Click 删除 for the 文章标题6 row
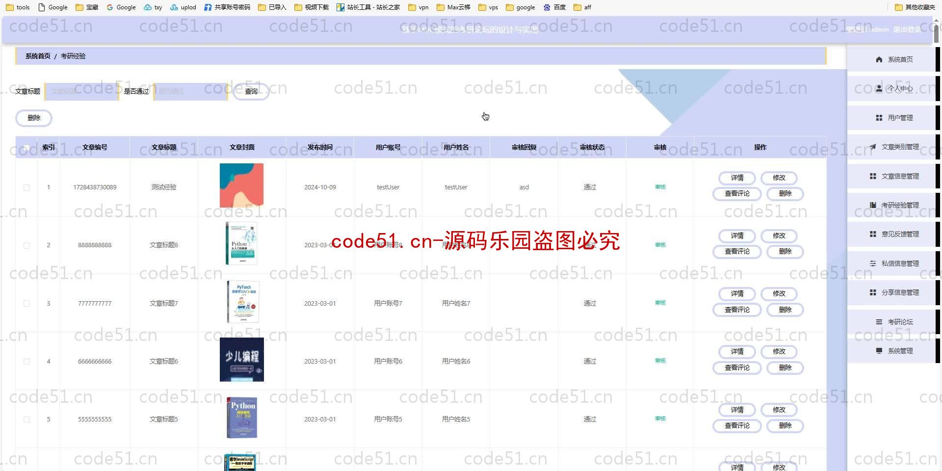The width and height of the screenshot is (942, 471). (785, 367)
